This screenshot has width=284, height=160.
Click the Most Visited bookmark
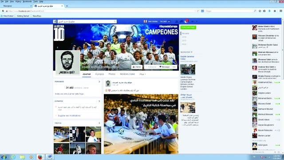(7, 16)
